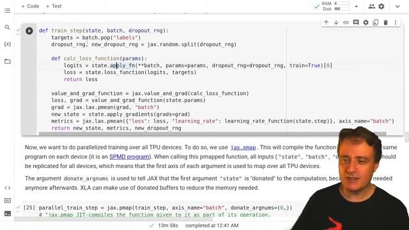Follow the SPMD program link

(x=129, y=157)
